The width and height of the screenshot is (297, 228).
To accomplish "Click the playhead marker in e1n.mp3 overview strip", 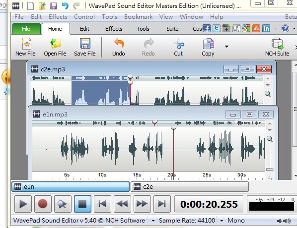I will [x=155, y=123].
